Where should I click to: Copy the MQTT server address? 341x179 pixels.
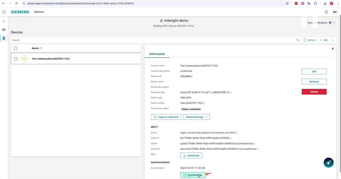[x=237, y=133]
